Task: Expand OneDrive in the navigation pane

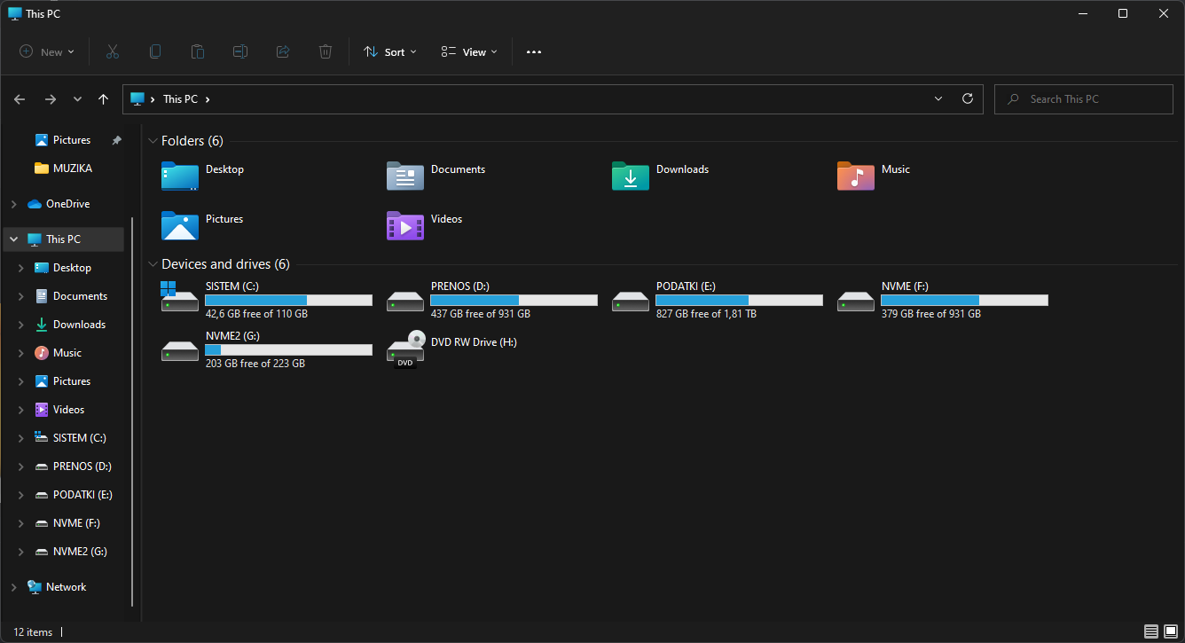Action: pyautogui.click(x=13, y=204)
